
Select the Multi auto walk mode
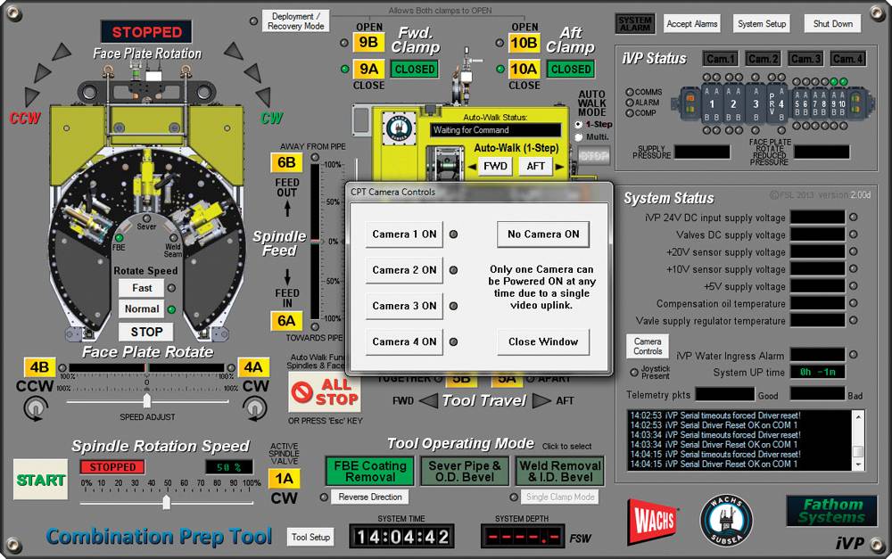[x=579, y=137]
